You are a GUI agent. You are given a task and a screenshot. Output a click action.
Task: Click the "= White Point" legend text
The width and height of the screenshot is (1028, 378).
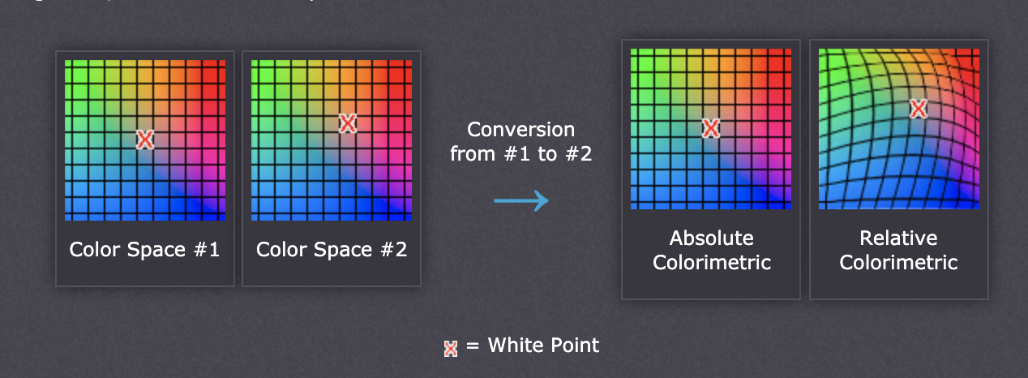(533, 345)
